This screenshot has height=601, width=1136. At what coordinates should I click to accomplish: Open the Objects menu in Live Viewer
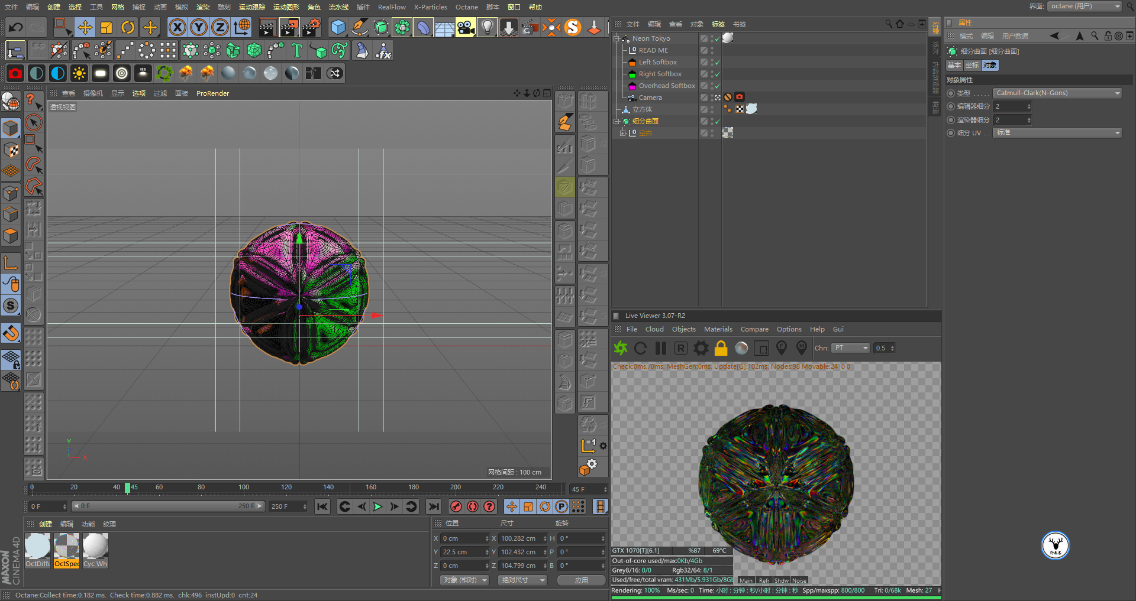point(683,329)
